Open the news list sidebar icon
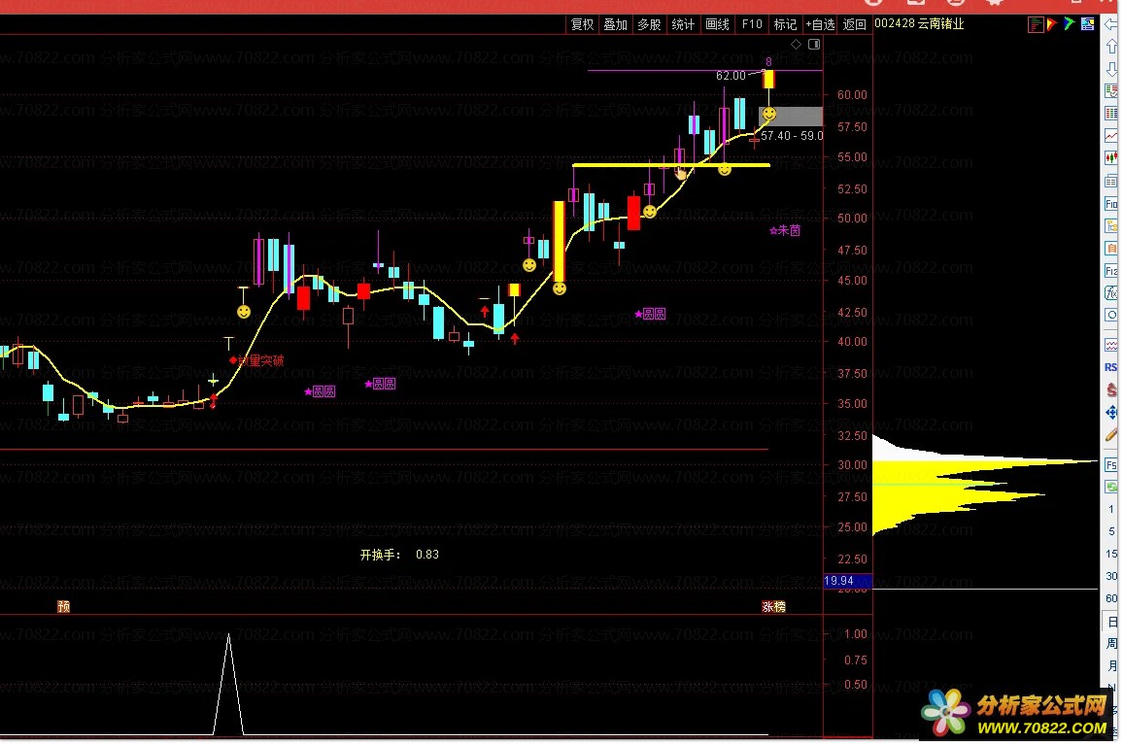This screenshot has width=1123, height=744. coord(1111,182)
